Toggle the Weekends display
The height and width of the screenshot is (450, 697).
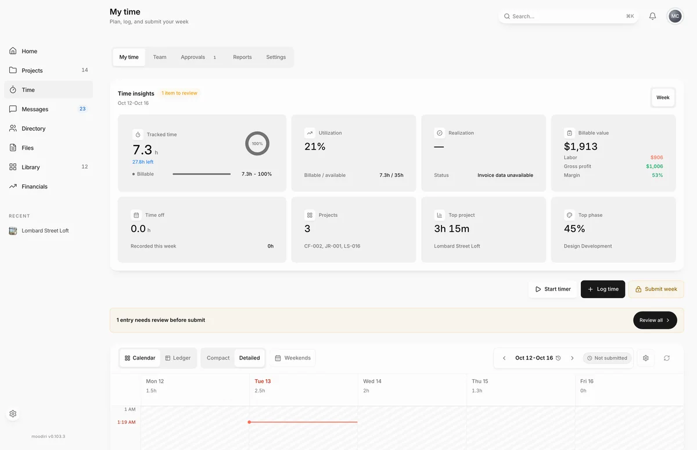coord(293,358)
